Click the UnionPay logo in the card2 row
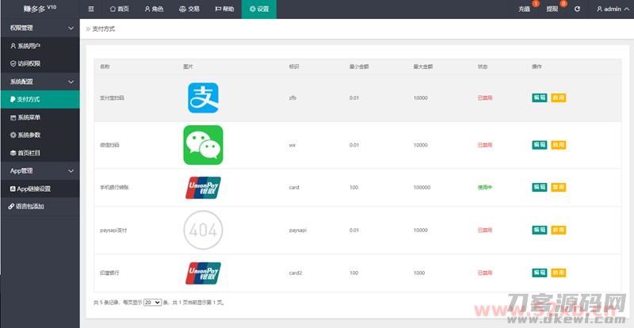Image resolution: width=634 pixels, height=328 pixels. 203,273
